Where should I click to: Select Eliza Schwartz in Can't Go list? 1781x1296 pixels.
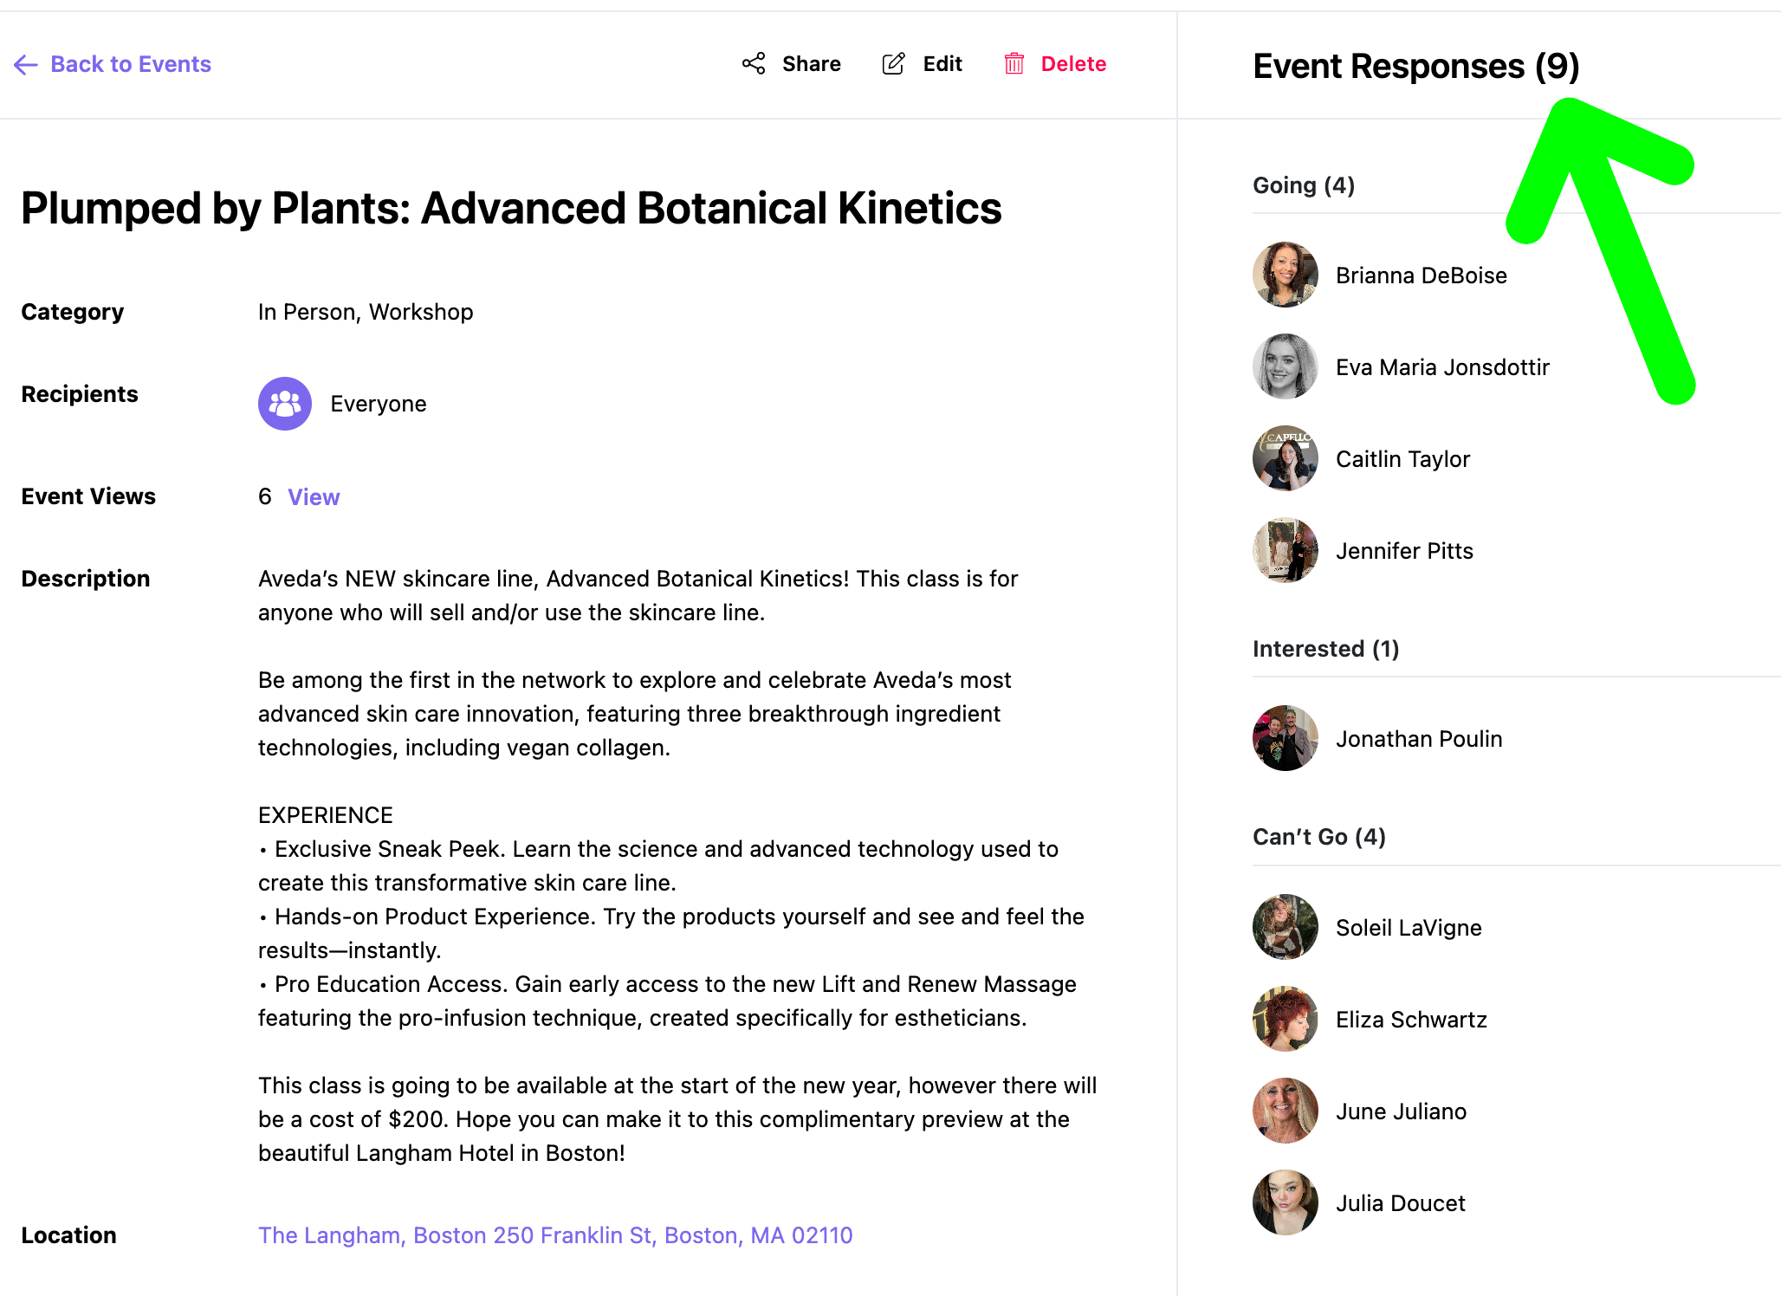click(x=1411, y=1020)
